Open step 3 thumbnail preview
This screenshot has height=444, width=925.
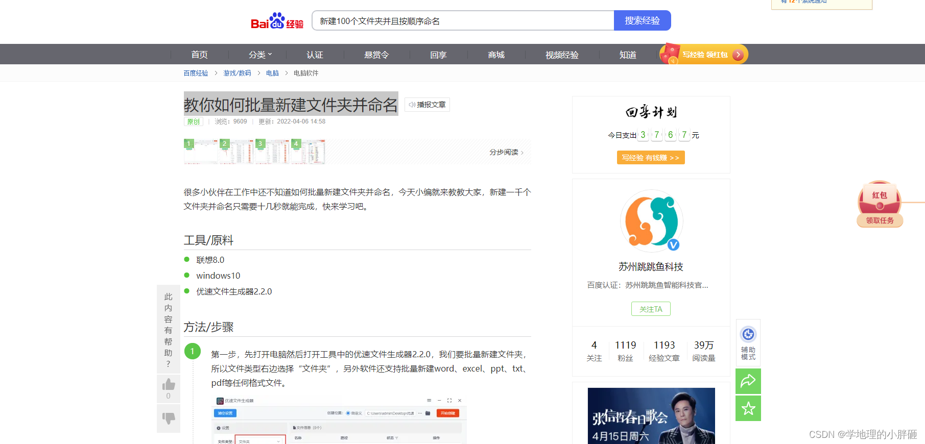point(272,152)
